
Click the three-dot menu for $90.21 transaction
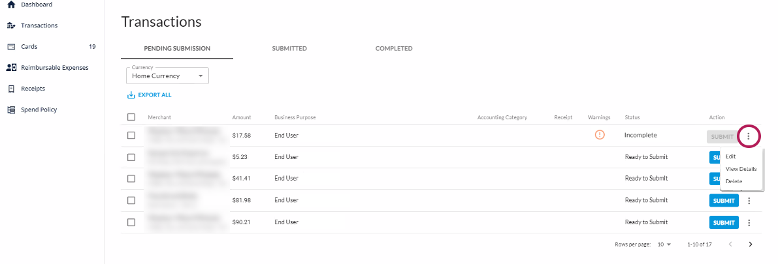click(x=749, y=223)
